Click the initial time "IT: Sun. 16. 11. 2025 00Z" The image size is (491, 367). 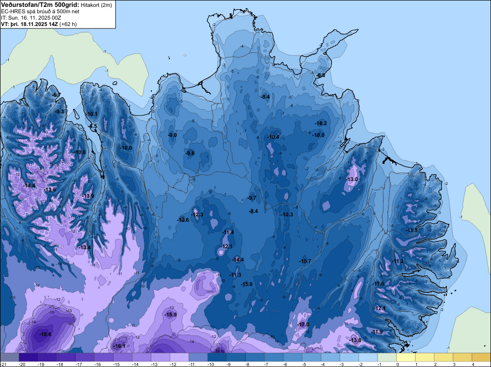click(31, 18)
